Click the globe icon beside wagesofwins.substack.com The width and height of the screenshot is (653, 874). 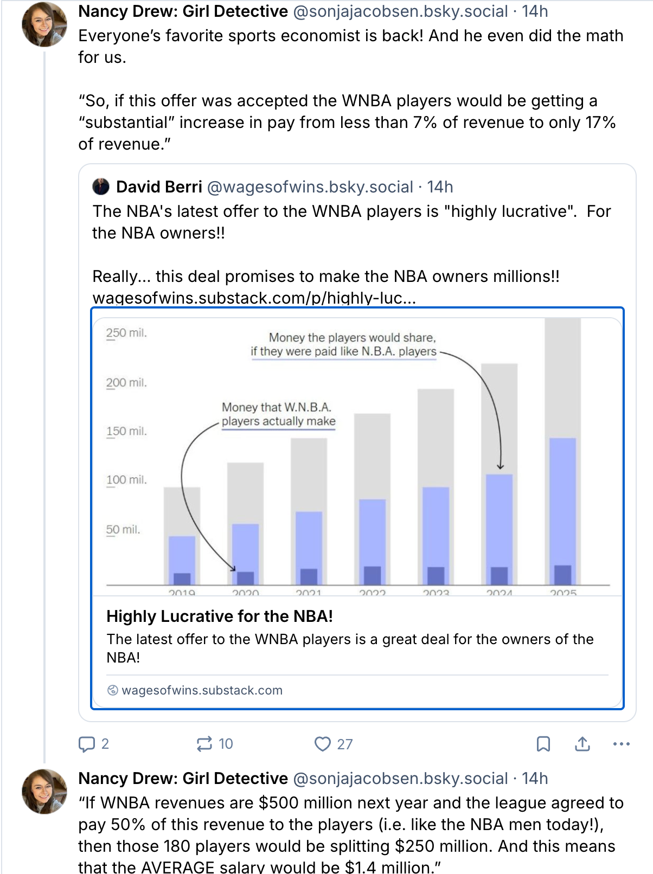[x=113, y=690]
